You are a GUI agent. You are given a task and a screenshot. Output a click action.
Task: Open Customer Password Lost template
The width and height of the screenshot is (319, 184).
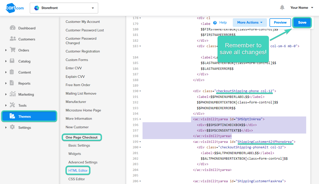(x=85, y=30)
